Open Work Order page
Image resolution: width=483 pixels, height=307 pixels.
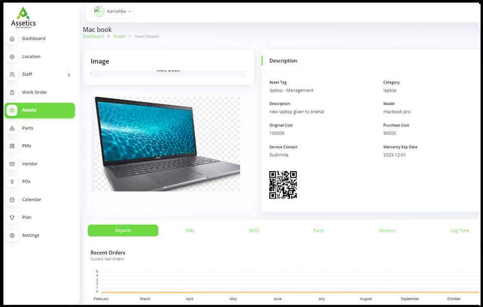click(35, 92)
